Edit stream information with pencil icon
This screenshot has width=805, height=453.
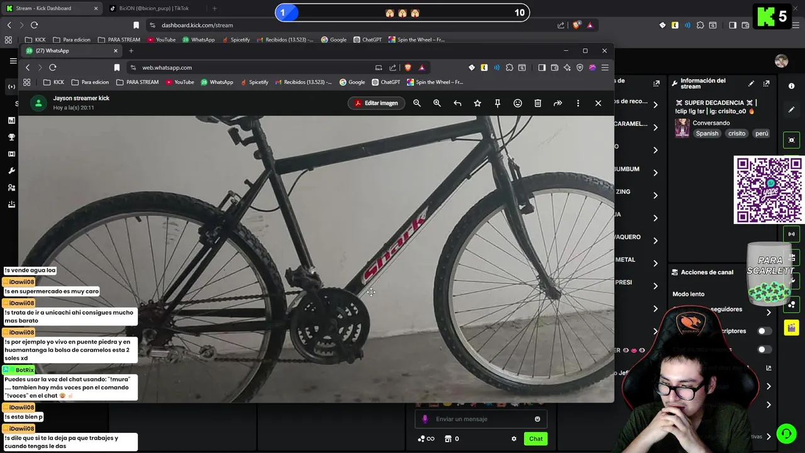pyautogui.click(x=751, y=84)
